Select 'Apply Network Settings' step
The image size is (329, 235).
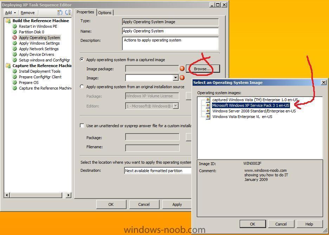39,49
